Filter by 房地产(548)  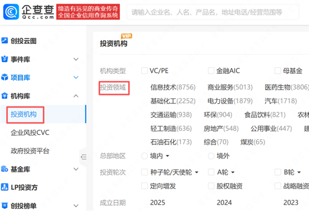pos(221,129)
